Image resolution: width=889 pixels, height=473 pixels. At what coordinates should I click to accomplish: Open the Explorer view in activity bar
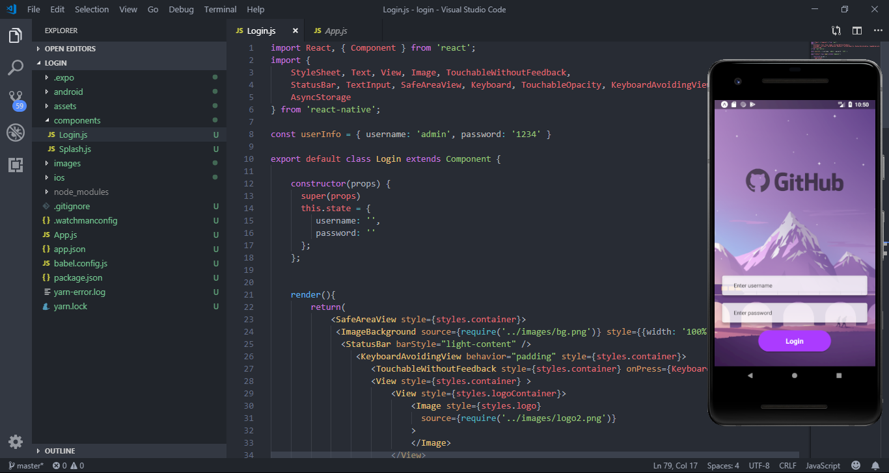16,36
